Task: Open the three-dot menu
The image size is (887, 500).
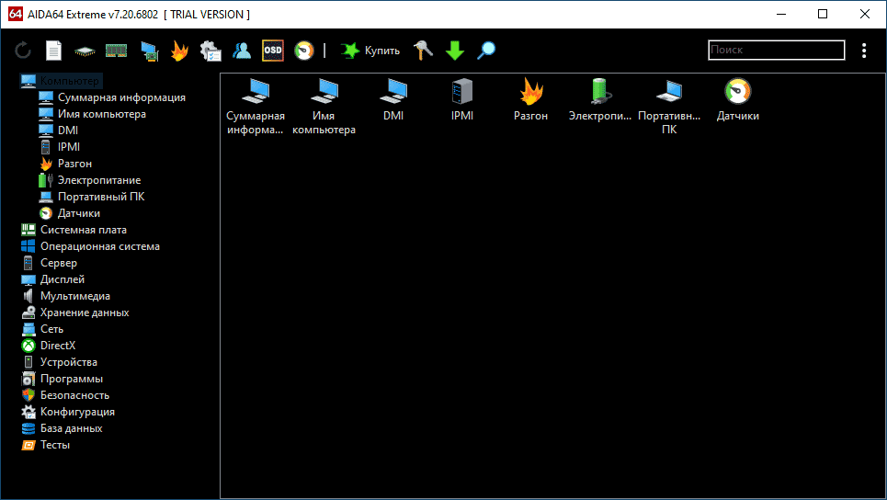Action: tap(864, 51)
